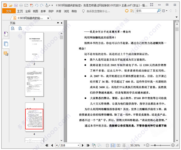The width and height of the screenshot is (181, 150).
Task: Go to the first page
Action: pos(47,145)
